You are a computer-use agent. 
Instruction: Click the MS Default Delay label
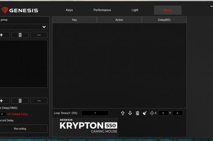click(18, 114)
